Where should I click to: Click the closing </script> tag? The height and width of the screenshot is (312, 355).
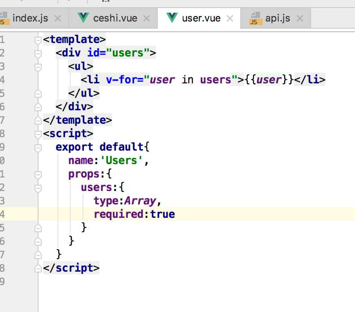click(71, 268)
